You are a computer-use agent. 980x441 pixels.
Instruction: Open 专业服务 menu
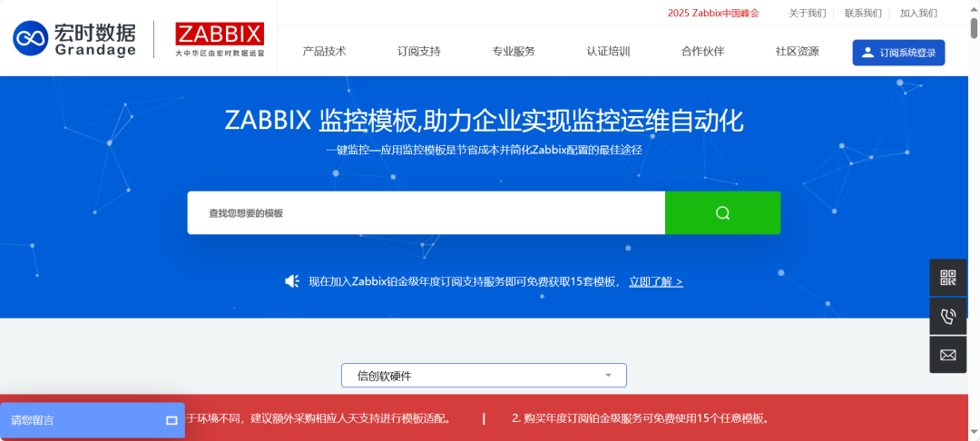[x=513, y=52]
